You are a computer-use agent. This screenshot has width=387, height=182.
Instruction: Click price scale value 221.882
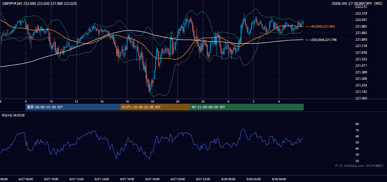tap(361, 33)
